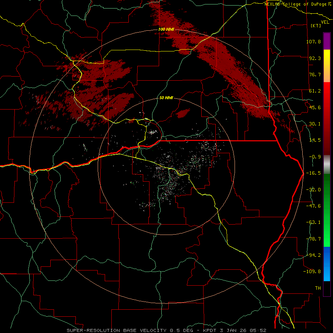This screenshot has height=333, width=333.
Task: Click the 30.1 velocity scale value
Action: (315, 124)
